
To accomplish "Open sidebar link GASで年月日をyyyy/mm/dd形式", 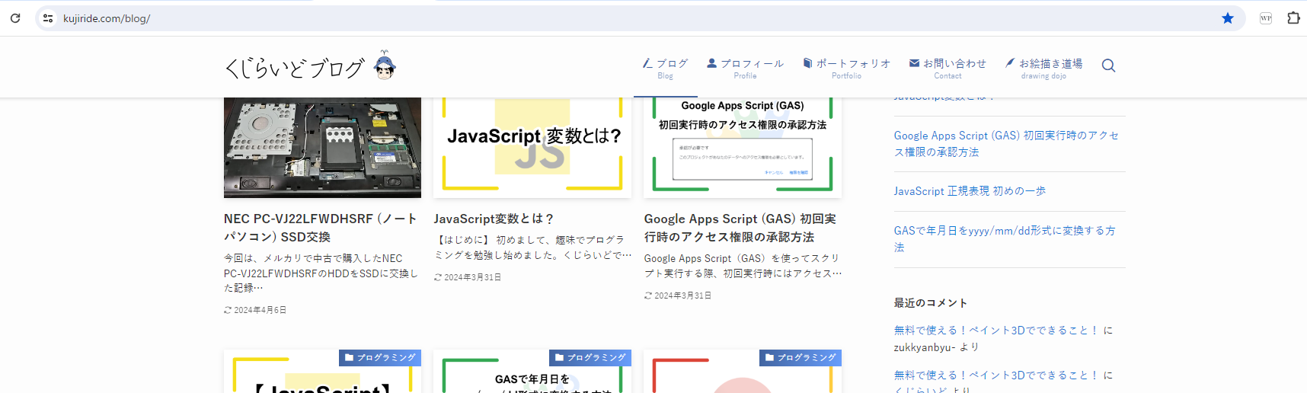I will click(x=1005, y=239).
